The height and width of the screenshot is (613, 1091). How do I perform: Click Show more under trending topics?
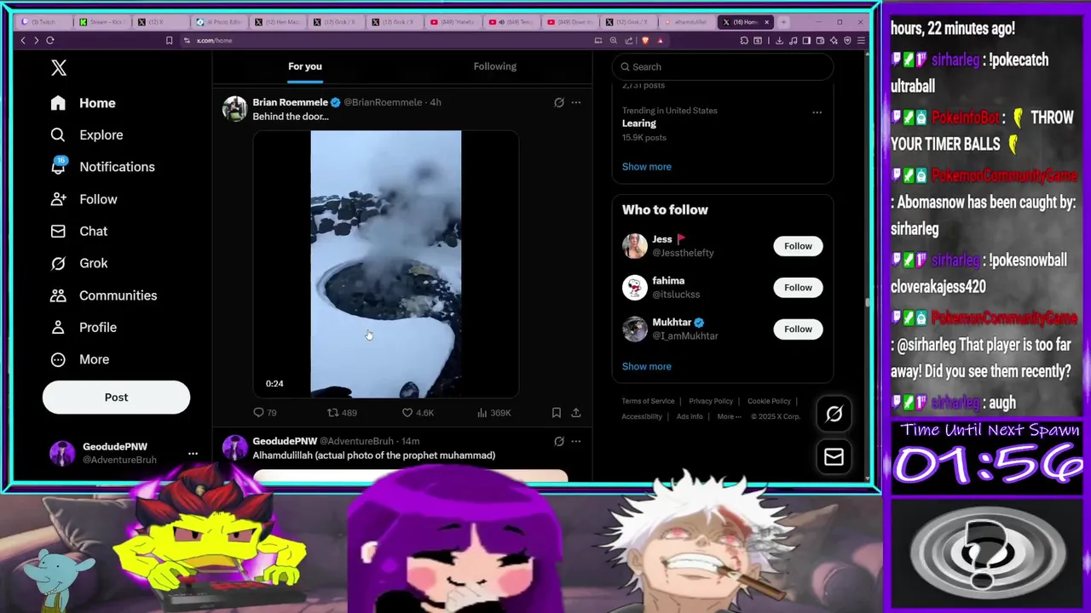[647, 167]
